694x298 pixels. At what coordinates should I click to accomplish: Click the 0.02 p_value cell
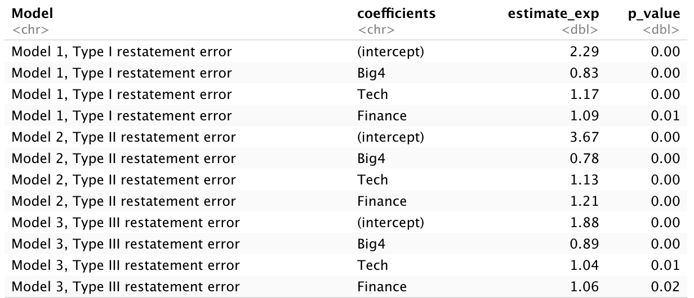(x=669, y=287)
